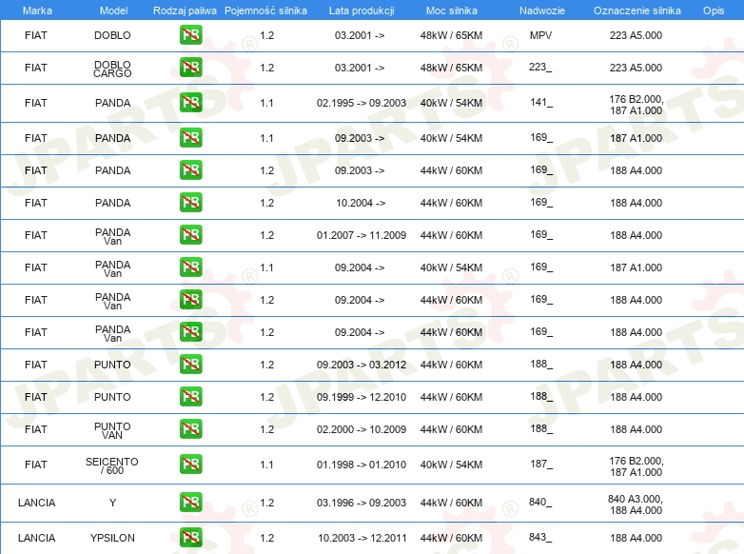Click the fuel icon in the PANDA 10.2004 row

tap(190, 202)
